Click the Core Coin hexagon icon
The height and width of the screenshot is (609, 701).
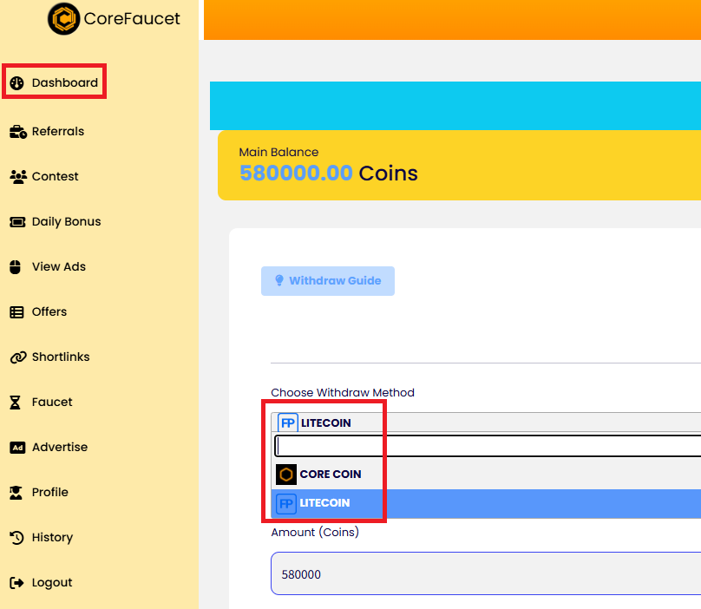pyautogui.click(x=286, y=475)
